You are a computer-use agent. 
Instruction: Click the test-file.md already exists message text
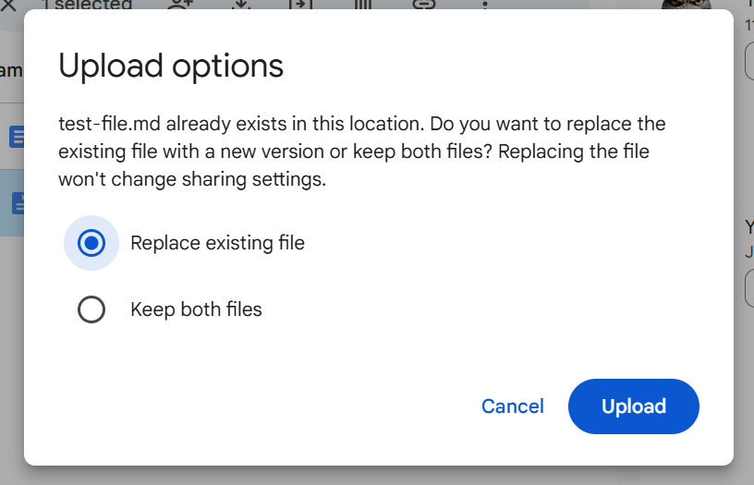(361, 152)
